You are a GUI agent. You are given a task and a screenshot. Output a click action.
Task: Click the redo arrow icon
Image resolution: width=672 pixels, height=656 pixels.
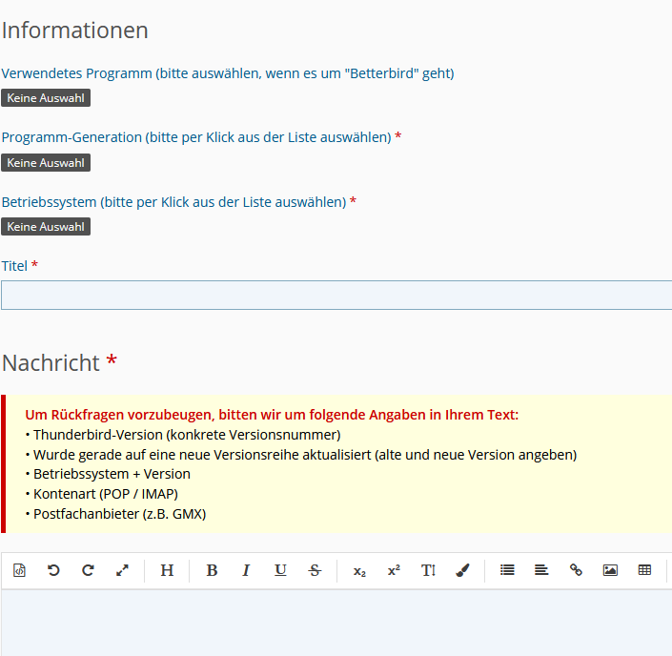(x=88, y=570)
